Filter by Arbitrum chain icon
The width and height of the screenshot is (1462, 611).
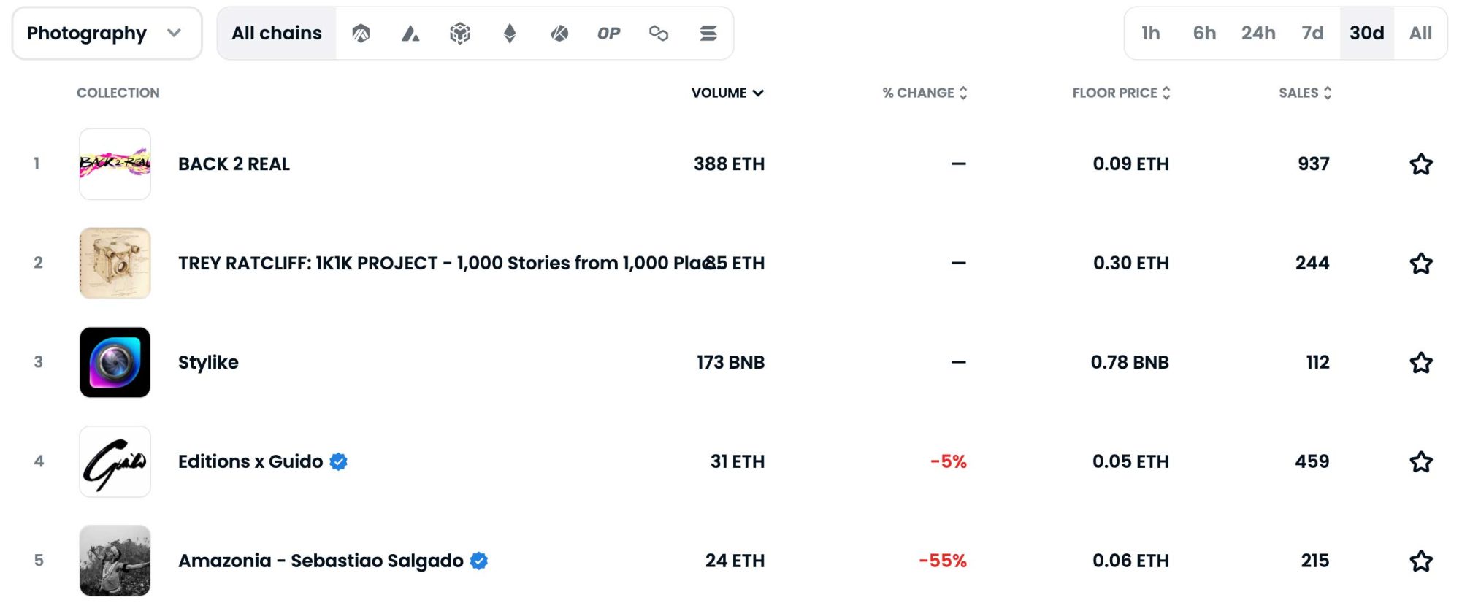[x=361, y=34]
